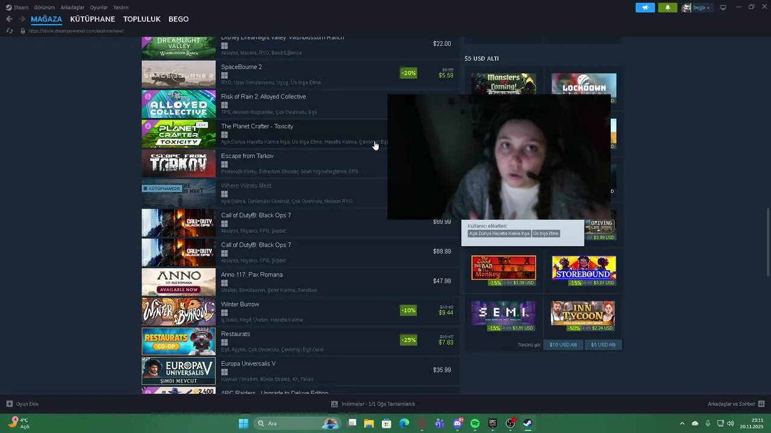
Task: Select the Açık Dünya Hayatta Kalma İnşa tag
Action: click(499, 233)
